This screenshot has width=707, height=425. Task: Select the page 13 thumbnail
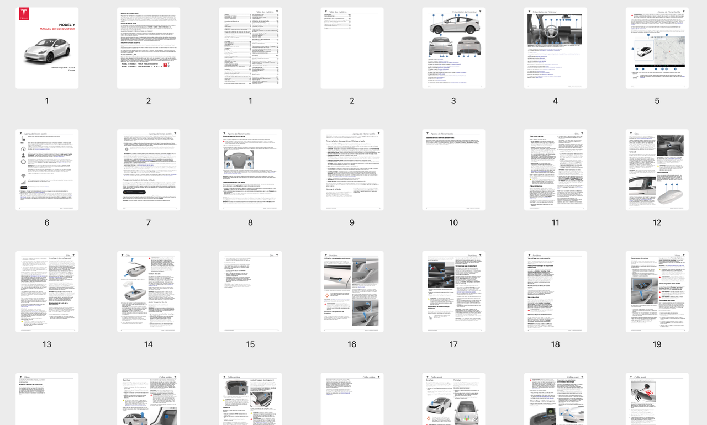(47, 292)
